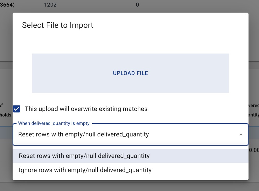Click the UPLOAD FILE button
This screenshot has width=259, height=191.
click(131, 73)
